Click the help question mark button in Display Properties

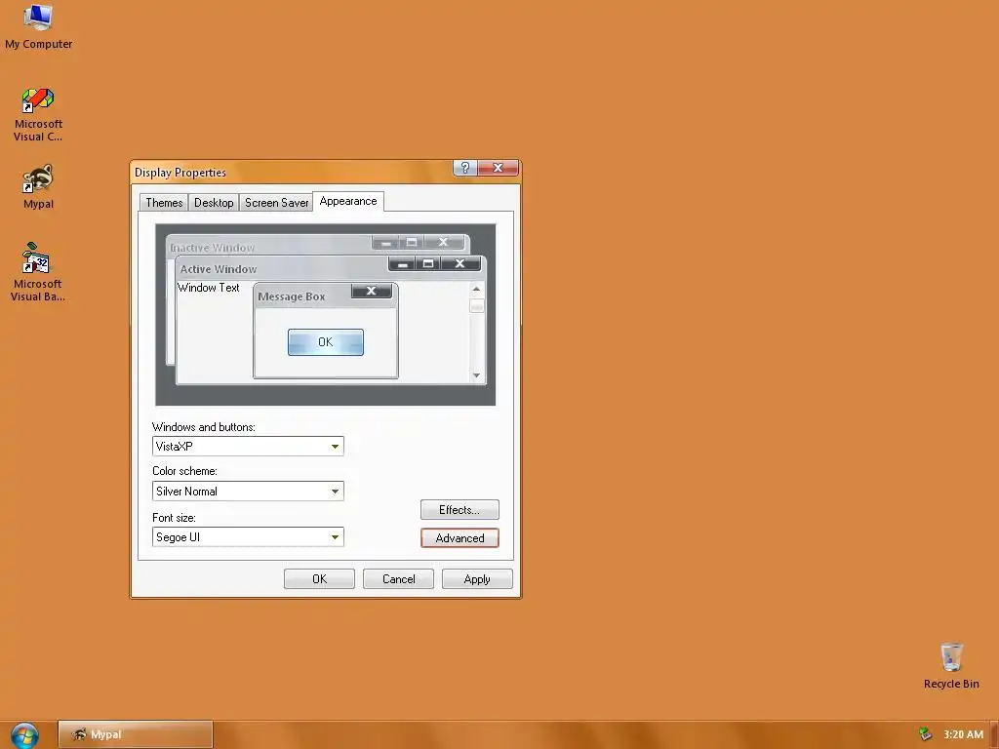pyautogui.click(x=465, y=168)
